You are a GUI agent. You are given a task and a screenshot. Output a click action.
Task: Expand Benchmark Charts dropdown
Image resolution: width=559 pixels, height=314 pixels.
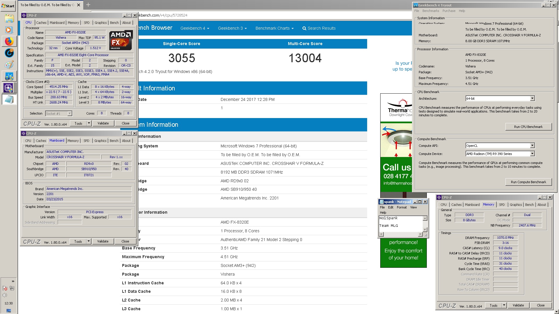(275, 28)
